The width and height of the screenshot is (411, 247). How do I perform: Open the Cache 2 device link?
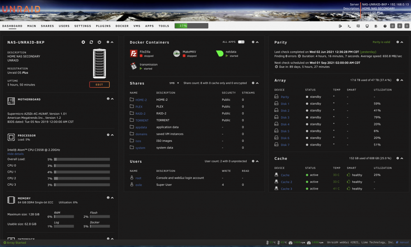click(286, 182)
